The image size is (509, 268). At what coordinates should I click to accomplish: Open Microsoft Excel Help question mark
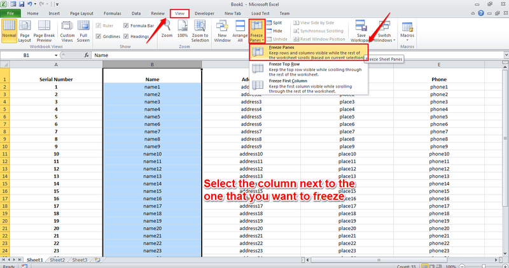(481, 13)
